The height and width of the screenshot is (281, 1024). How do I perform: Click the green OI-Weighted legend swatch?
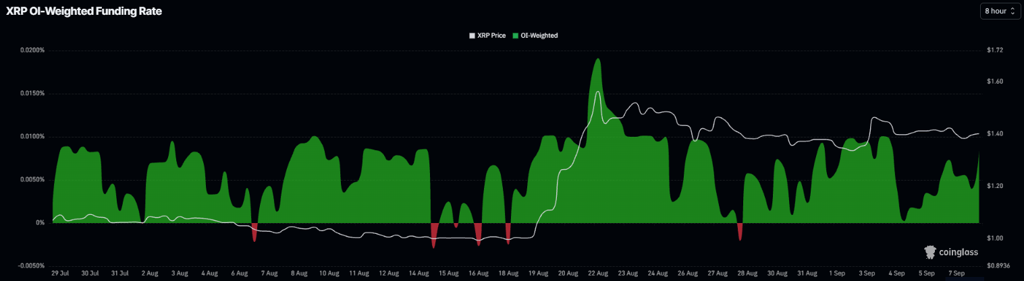tap(516, 35)
